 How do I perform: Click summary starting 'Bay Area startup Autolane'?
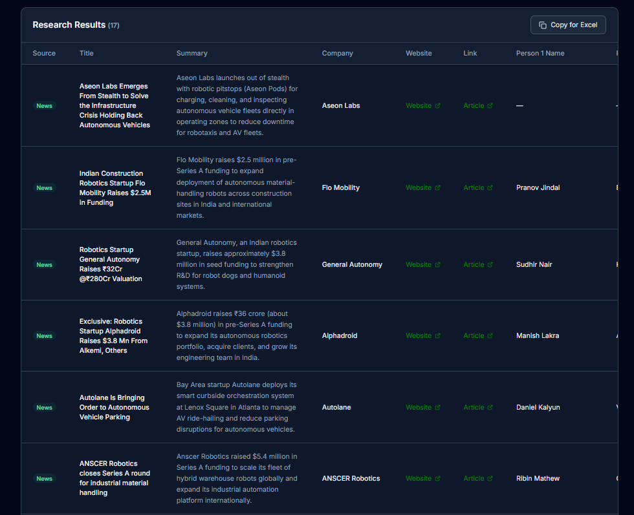(237, 407)
